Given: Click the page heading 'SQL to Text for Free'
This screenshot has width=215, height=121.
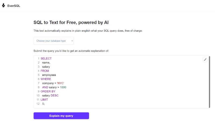Looking at the screenshot, I should tap(55, 22).
